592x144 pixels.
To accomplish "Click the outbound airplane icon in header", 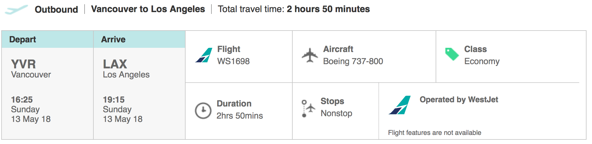I will tap(16, 9).
